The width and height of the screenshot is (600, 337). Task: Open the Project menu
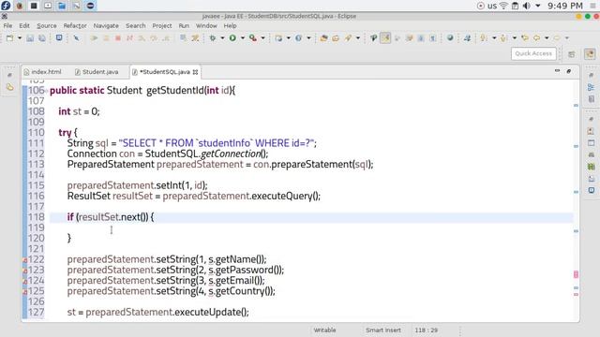tap(162, 25)
